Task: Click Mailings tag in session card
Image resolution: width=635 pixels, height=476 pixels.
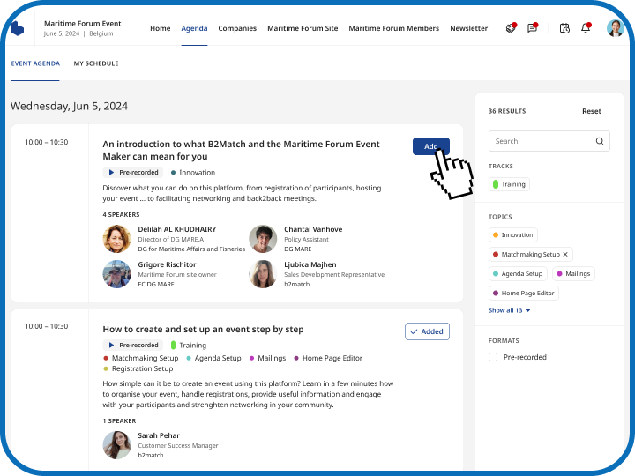Action: 267,358
